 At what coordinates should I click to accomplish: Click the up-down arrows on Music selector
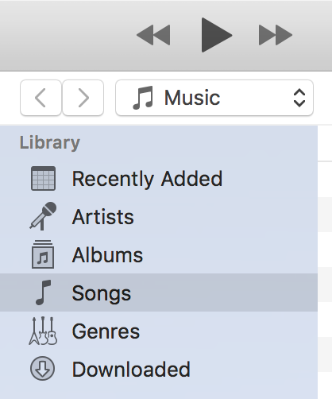(299, 98)
